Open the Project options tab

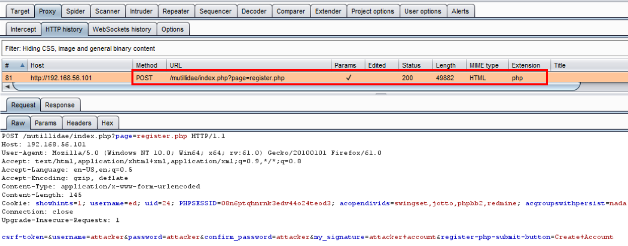click(x=373, y=11)
